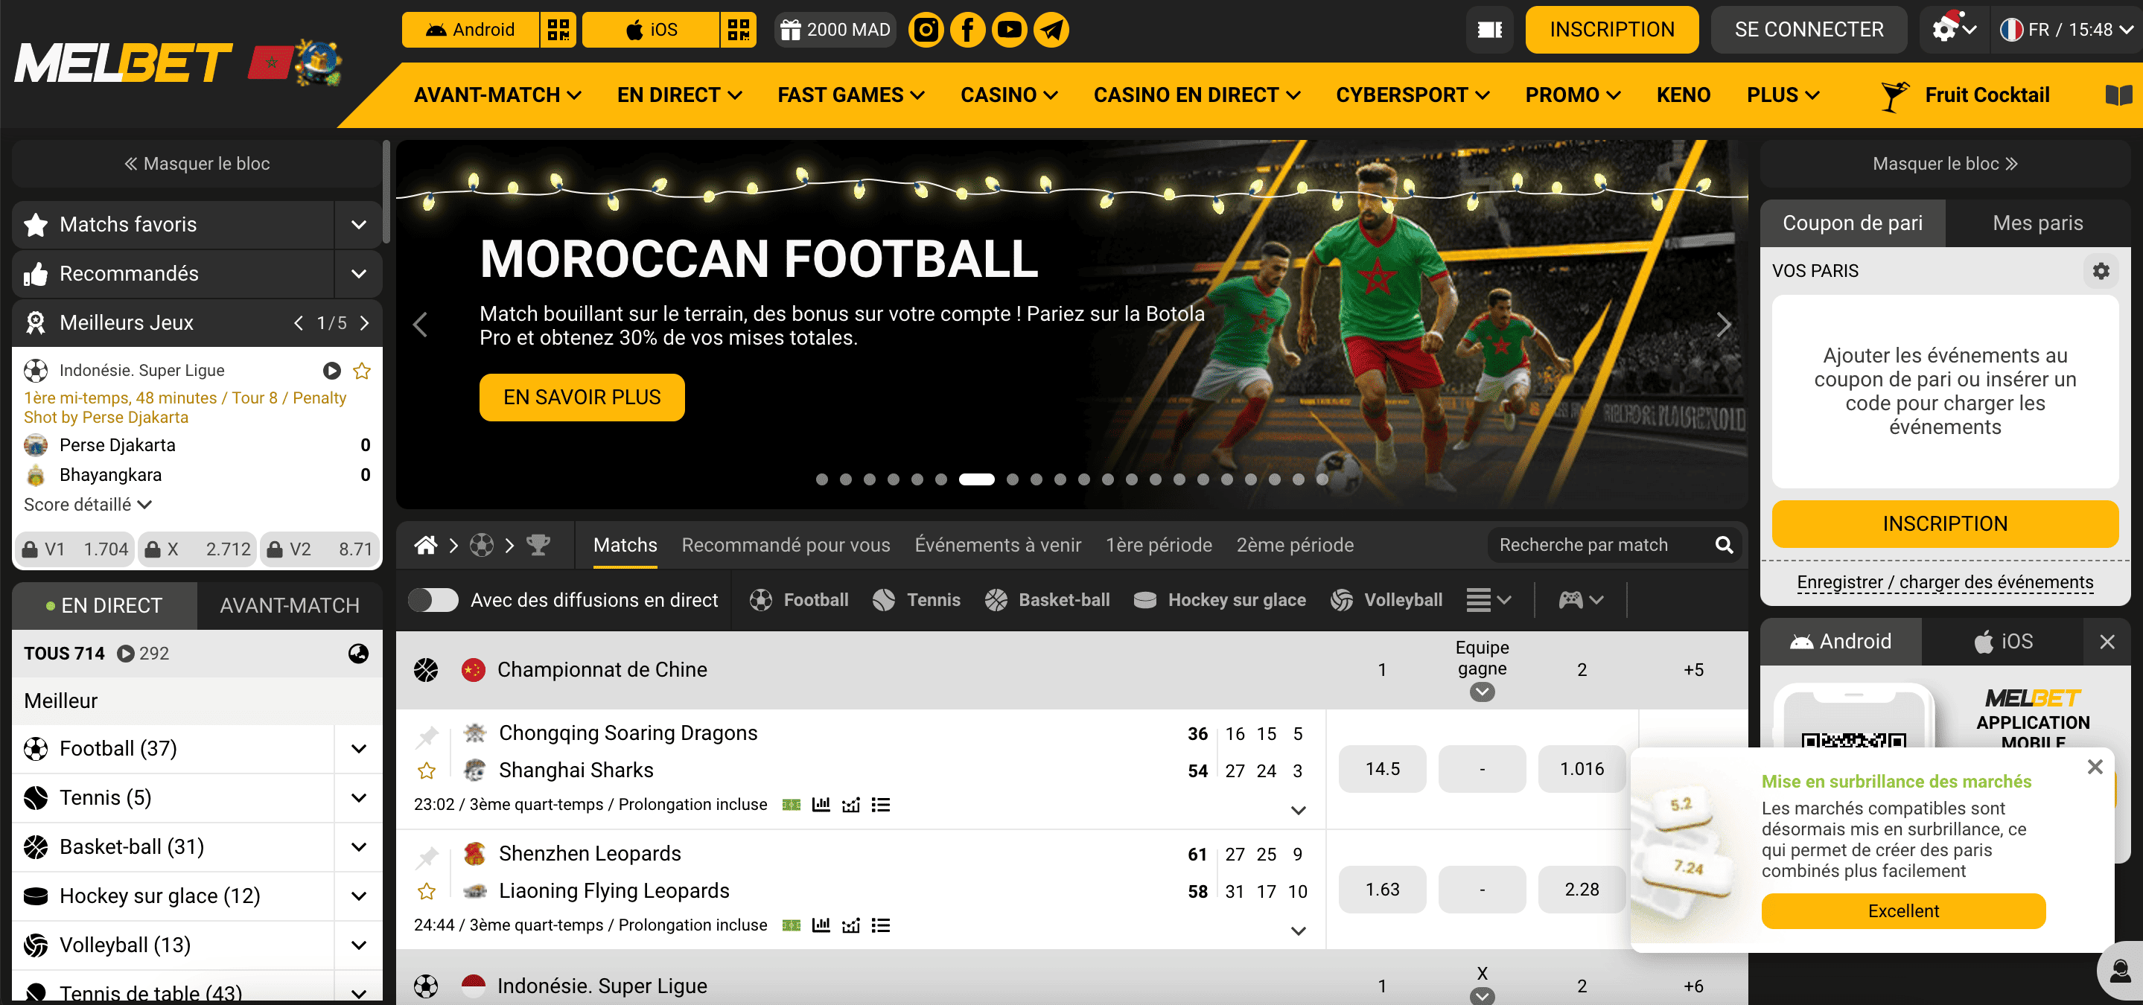Screen dimensions: 2143x1005
Task: Click the home icon in breadcrumb
Action: pos(426,545)
